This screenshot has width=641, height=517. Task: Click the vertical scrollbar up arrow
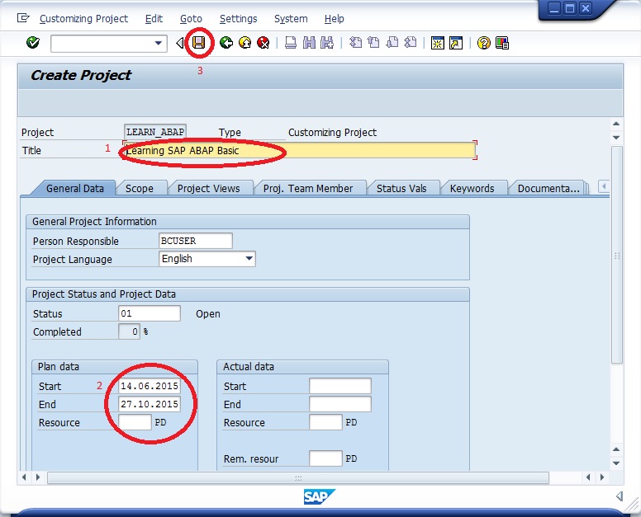(x=616, y=124)
